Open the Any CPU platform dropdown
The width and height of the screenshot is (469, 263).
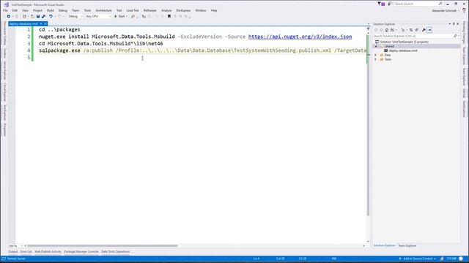[98, 16]
